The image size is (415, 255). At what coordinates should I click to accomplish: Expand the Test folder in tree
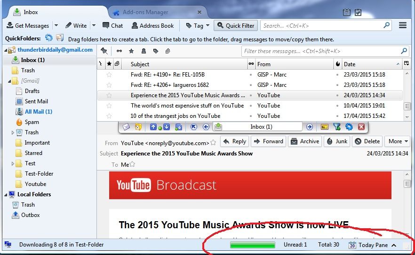(x=12, y=163)
